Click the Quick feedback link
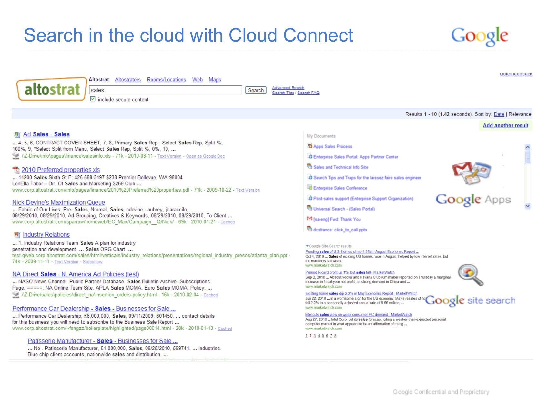The image size is (538, 403). [x=516, y=74]
